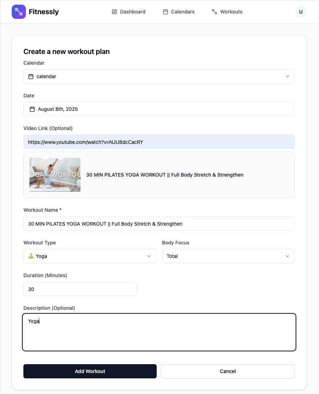
Task: Click the Fitnessly logo icon
Action: pyautogui.click(x=18, y=11)
